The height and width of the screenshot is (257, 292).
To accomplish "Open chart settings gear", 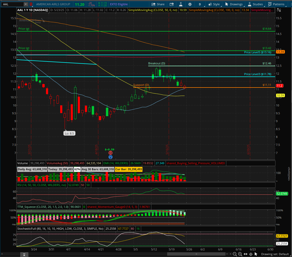I will click(x=190, y=4).
